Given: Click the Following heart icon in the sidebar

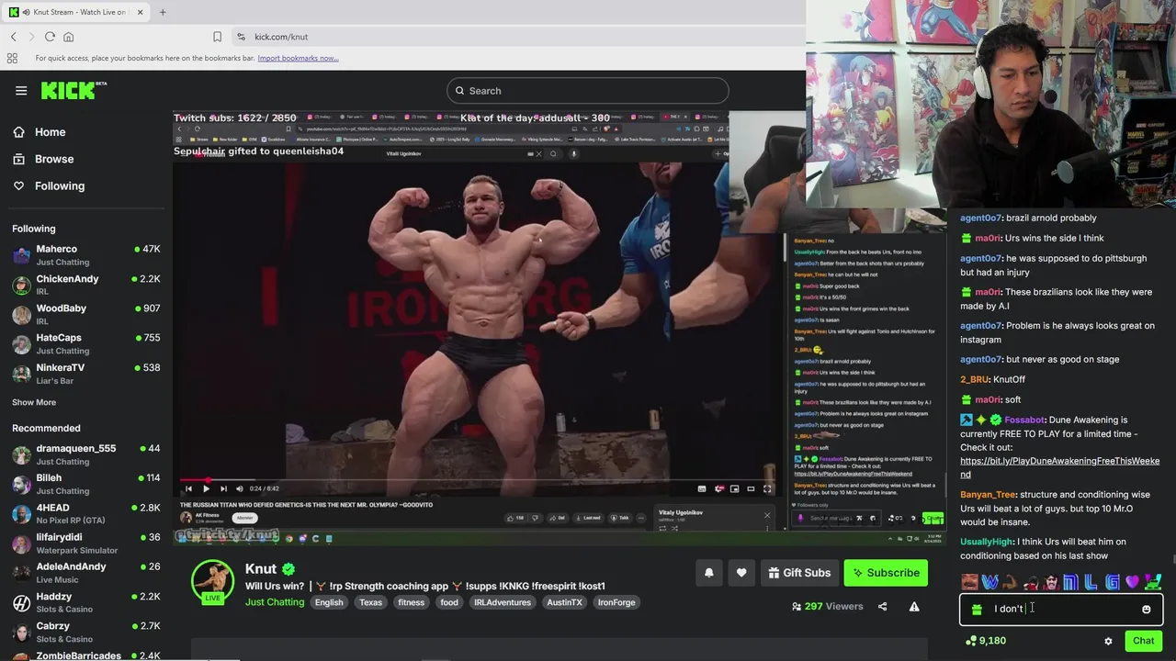Looking at the screenshot, I should 18,185.
